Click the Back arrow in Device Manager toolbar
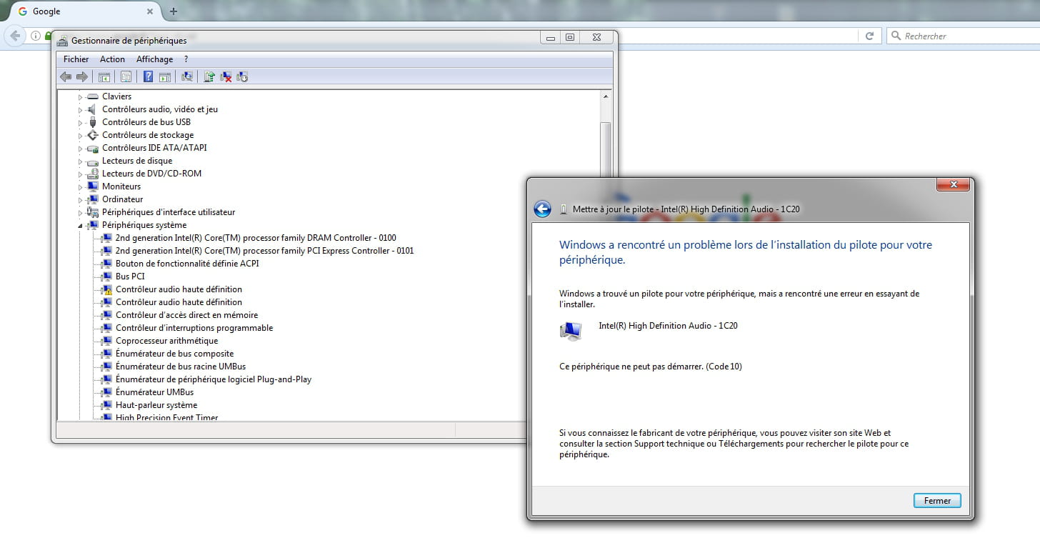The width and height of the screenshot is (1040, 548). (66, 76)
